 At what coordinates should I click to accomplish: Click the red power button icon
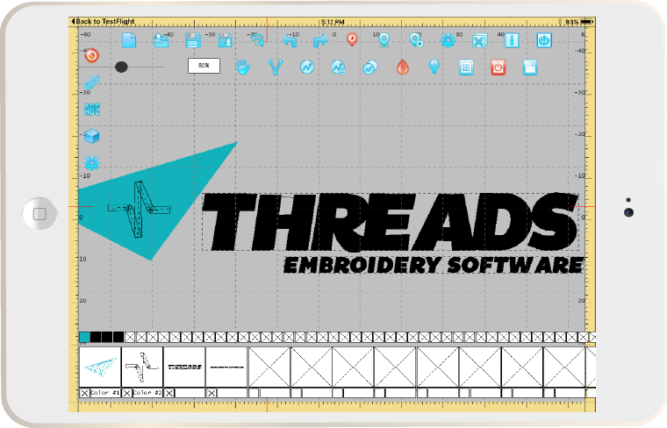point(498,68)
